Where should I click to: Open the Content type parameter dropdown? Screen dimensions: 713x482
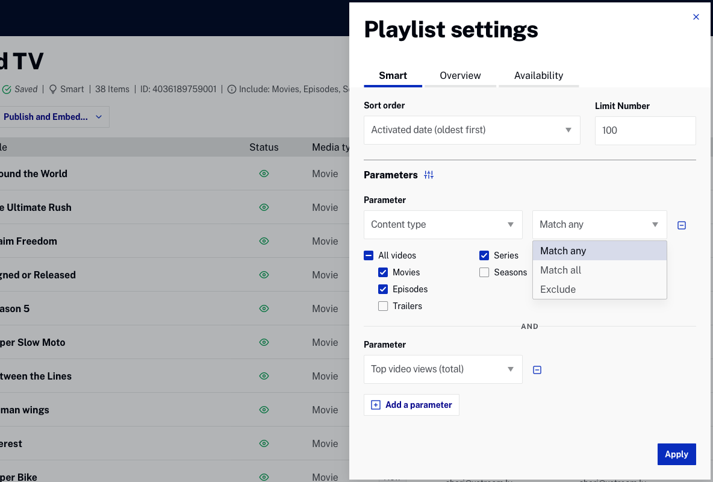[443, 224]
